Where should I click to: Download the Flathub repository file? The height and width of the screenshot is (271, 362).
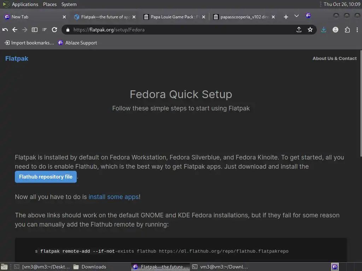(46, 177)
